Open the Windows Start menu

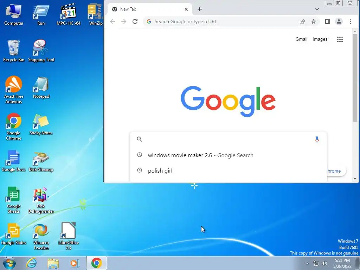pos(9,263)
